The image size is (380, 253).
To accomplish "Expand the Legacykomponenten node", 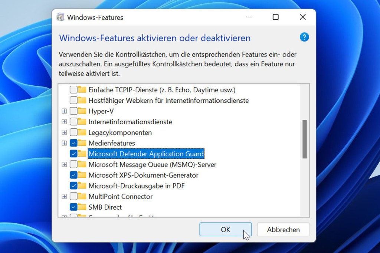I will click(x=64, y=132).
